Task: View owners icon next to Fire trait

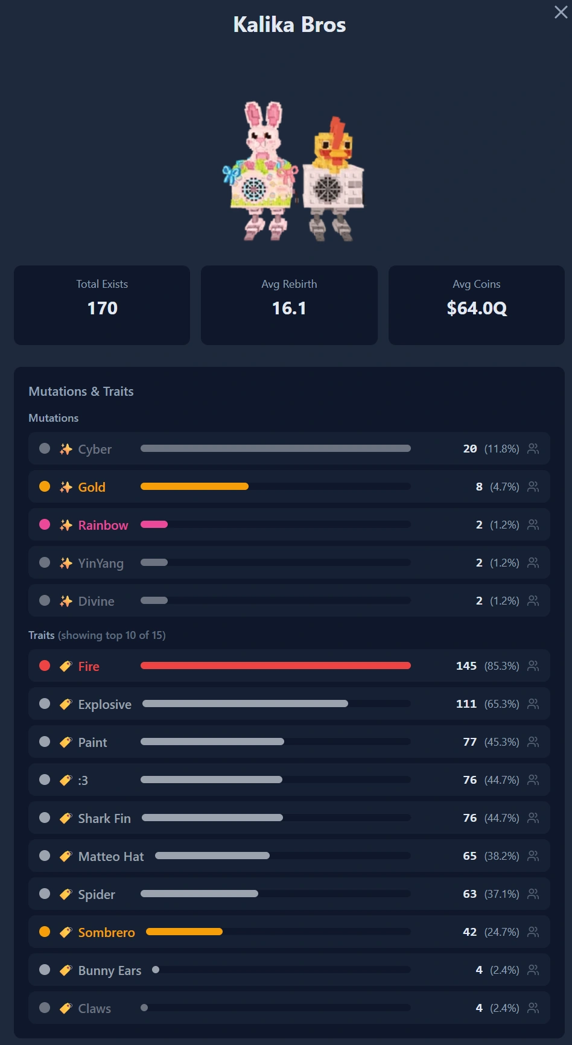Action: 533,666
